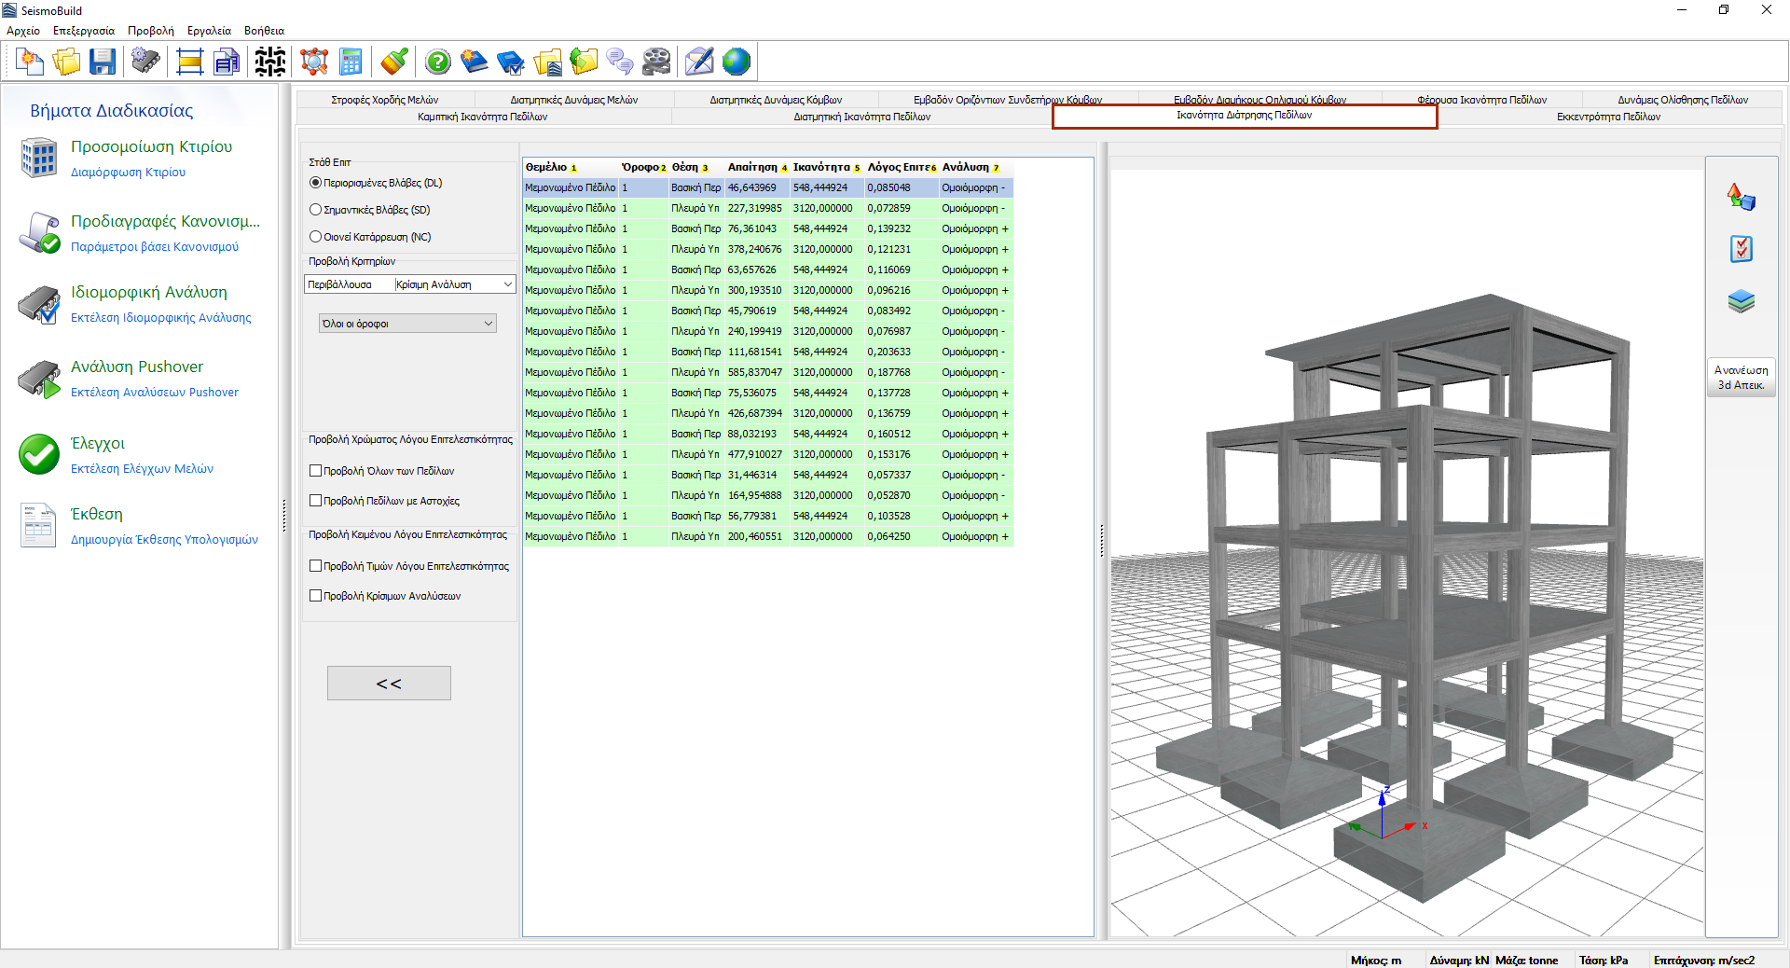Switch to Καμπτική Ικανότητα Πεδίλων tab
The width and height of the screenshot is (1790, 968).
[482, 117]
